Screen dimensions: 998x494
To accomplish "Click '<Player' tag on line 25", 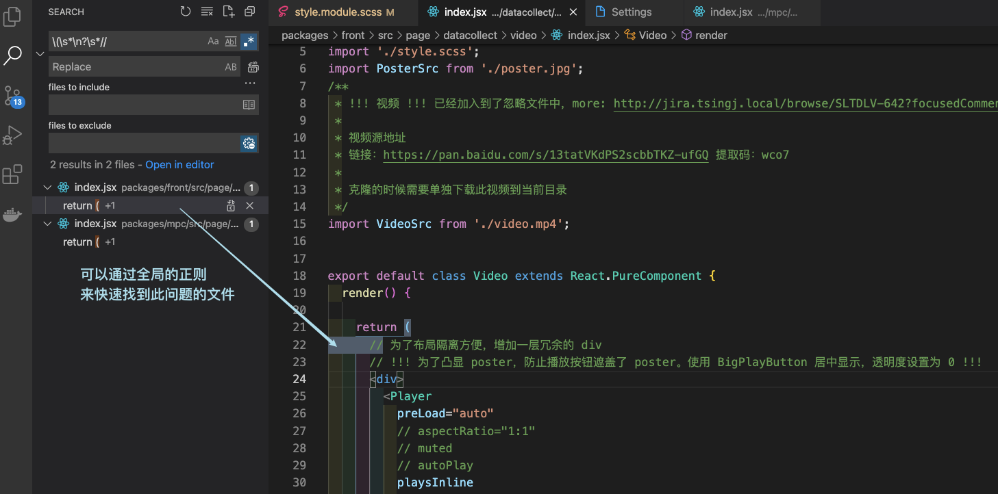I will tap(408, 396).
